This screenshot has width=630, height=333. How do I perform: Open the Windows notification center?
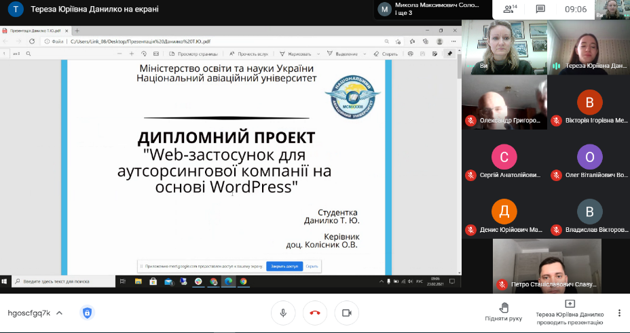[x=452, y=281]
